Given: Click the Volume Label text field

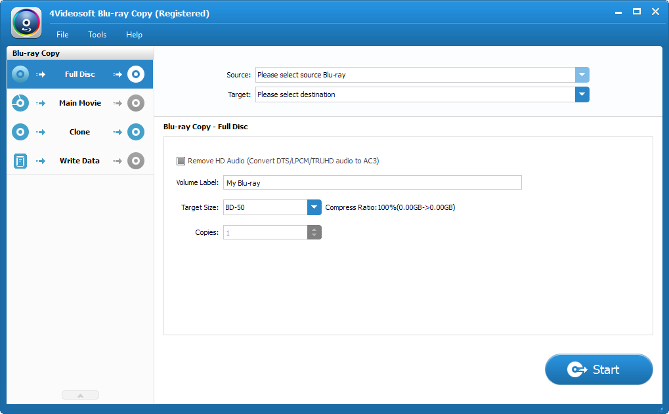Looking at the screenshot, I should coord(372,182).
